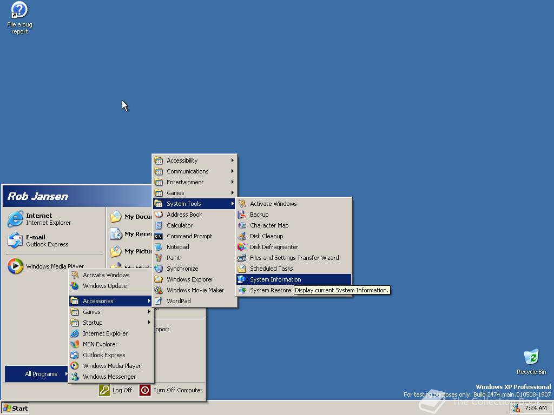Screen dimensions: 554x415
Task: Click the network tray icon beside the clock
Action: 516,408
